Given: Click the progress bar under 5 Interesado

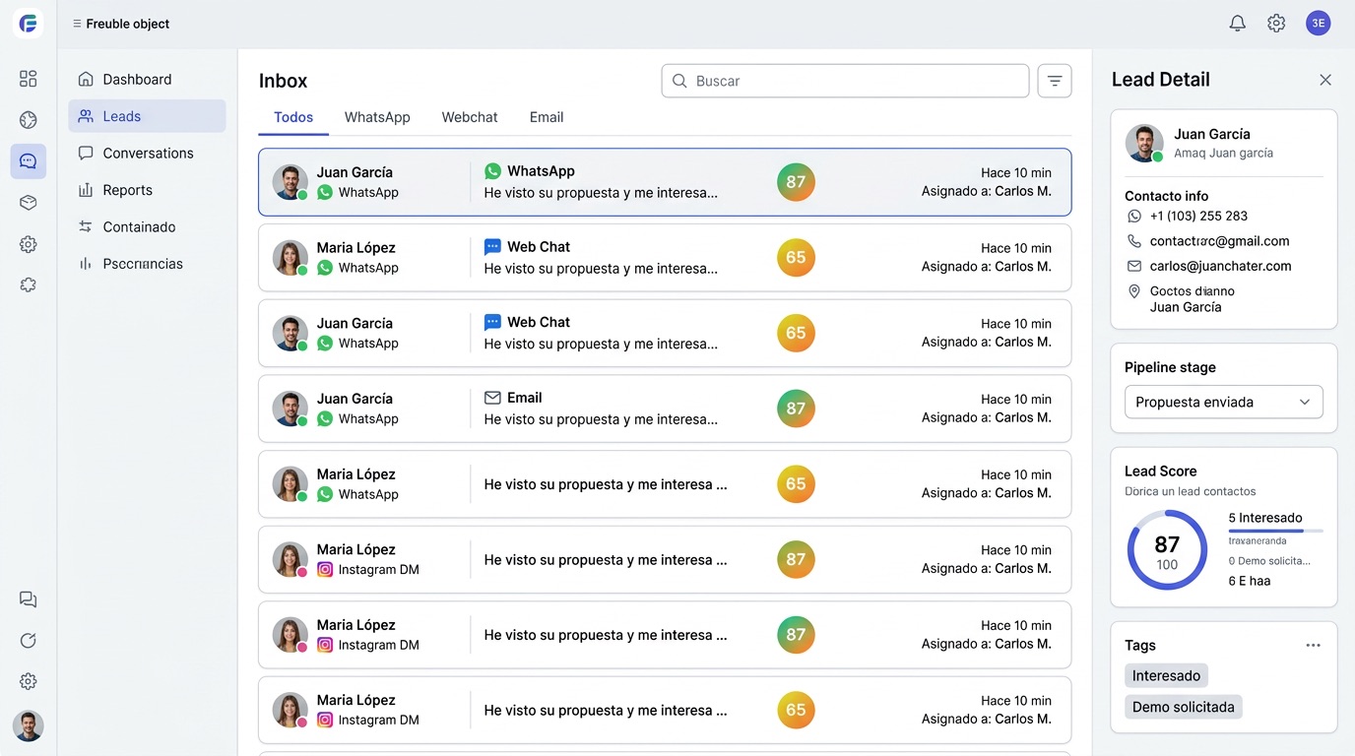Looking at the screenshot, I should tap(1275, 532).
